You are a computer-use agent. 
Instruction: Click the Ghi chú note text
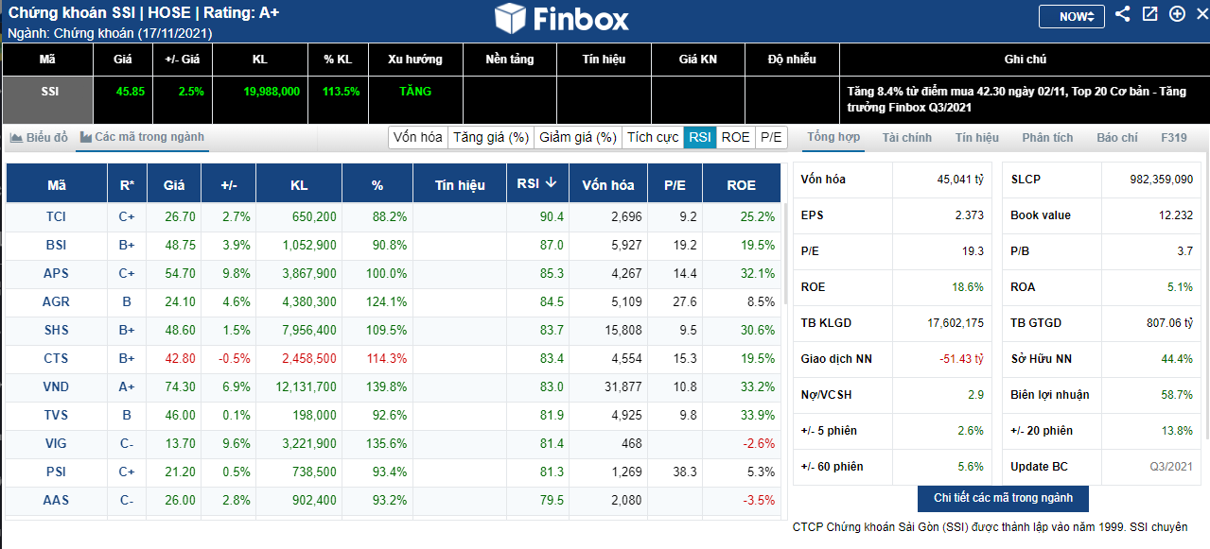pyautogui.click(x=1017, y=99)
